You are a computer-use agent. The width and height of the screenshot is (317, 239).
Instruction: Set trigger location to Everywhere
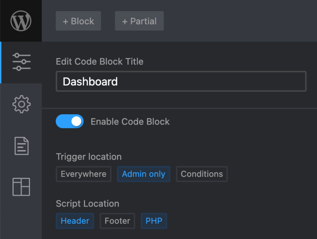coord(83,174)
